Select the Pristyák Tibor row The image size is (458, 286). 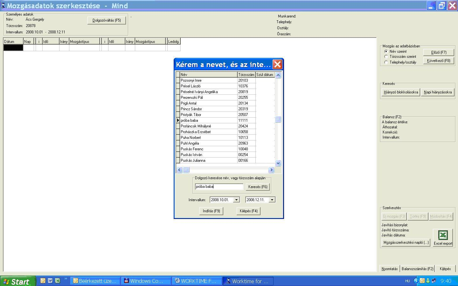click(226, 115)
